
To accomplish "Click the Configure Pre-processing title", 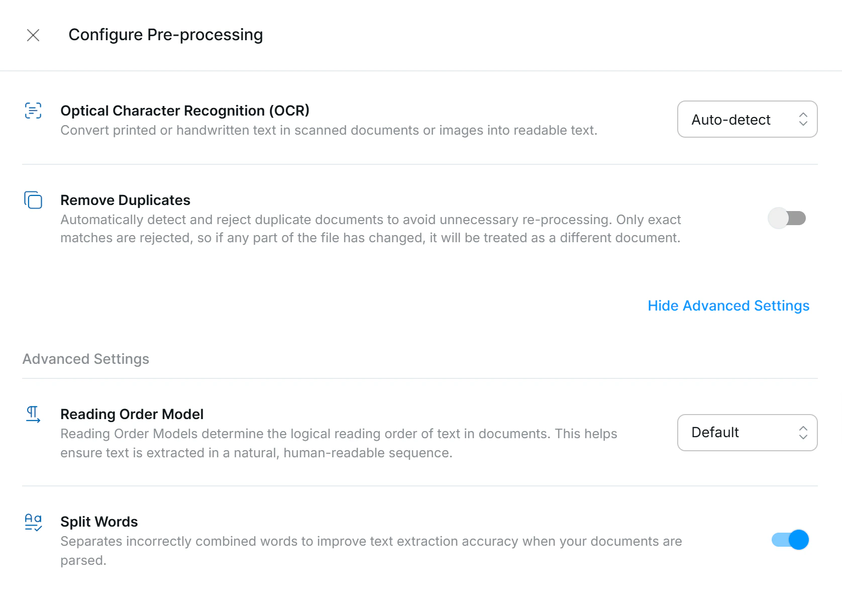I will (x=166, y=35).
